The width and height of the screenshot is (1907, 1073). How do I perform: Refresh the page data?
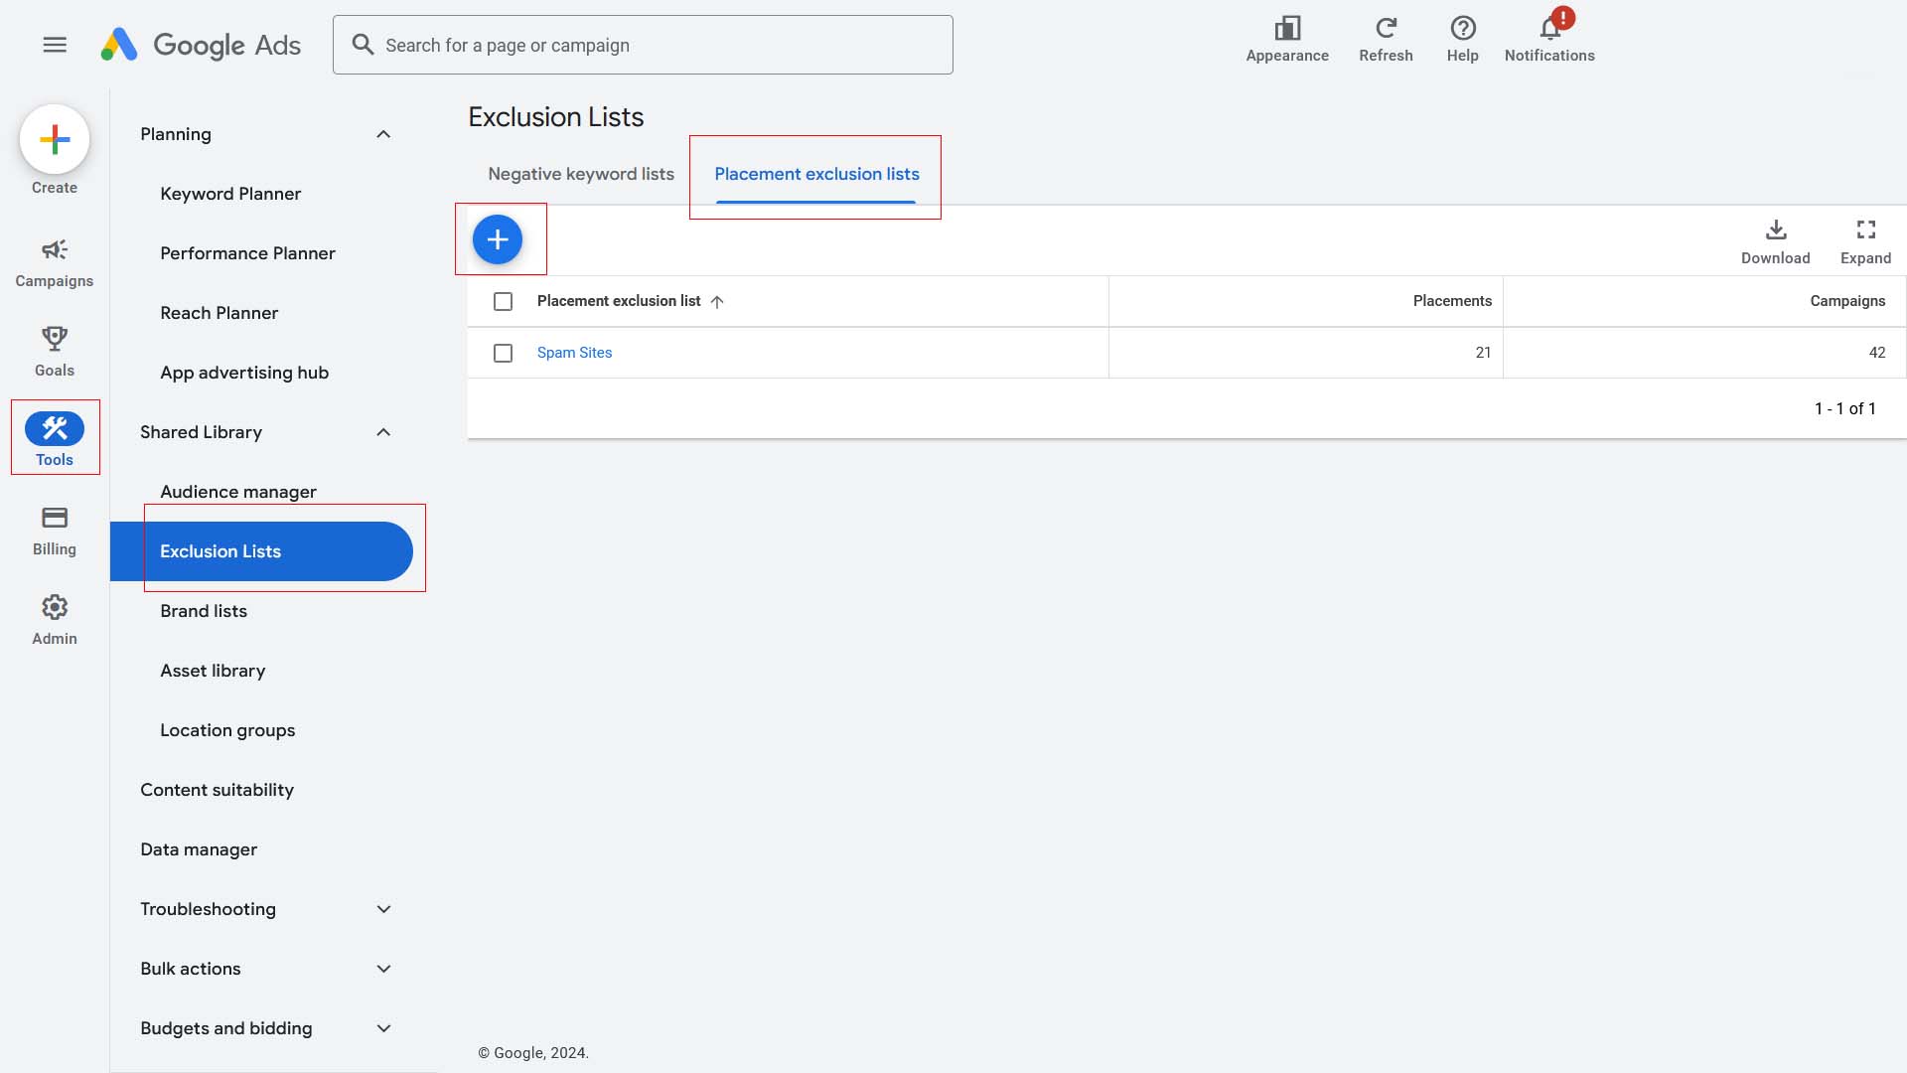1386,40
